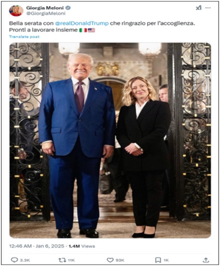The height and width of the screenshot is (266, 220).
Task: Open the three-dot more options menu
Action: (208, 8)
